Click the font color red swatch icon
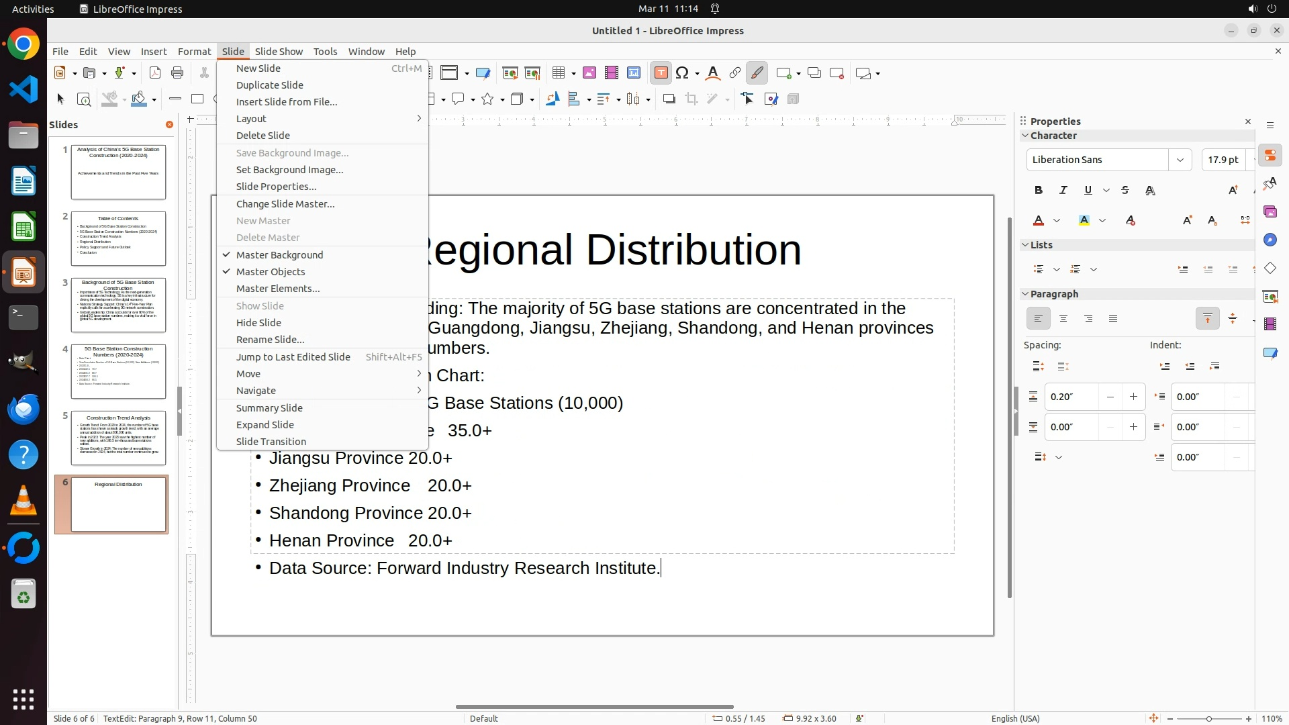 1039,221
